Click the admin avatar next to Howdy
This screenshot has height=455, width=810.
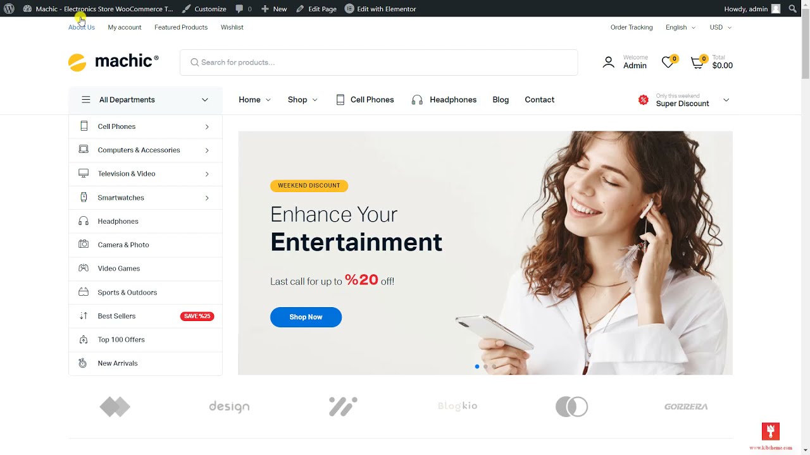coord(776,9)
